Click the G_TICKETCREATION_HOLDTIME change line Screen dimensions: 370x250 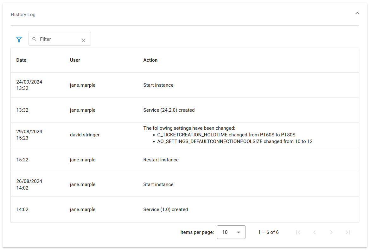pyautogui.click(x=226, y=135)
